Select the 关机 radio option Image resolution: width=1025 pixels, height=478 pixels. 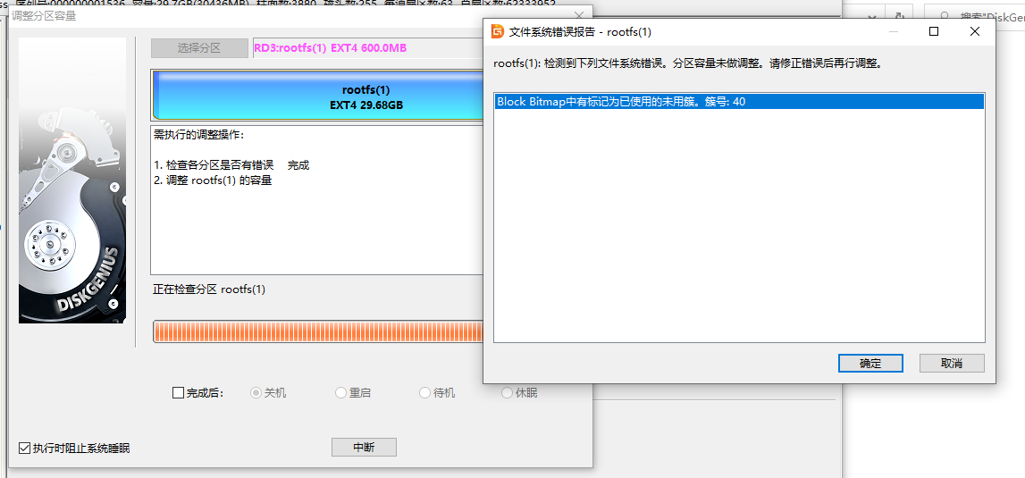[x=256, y=393]
